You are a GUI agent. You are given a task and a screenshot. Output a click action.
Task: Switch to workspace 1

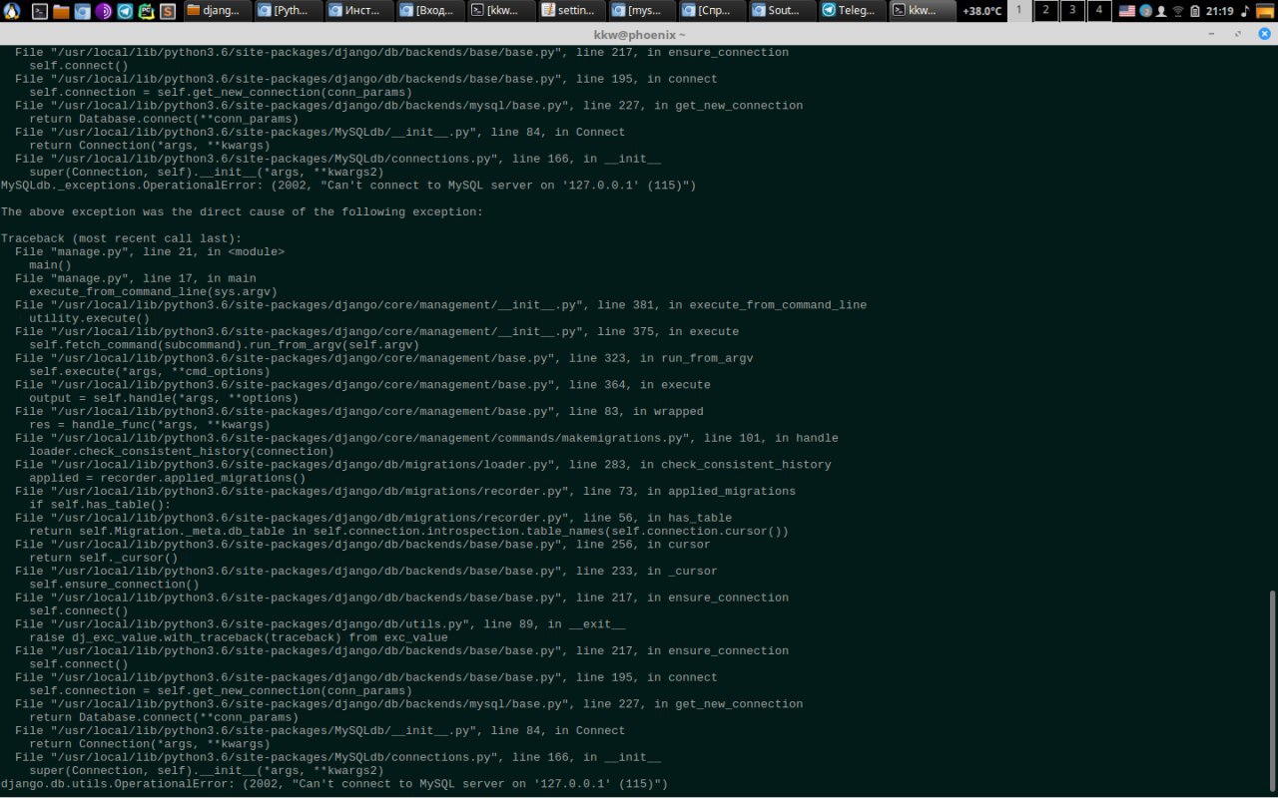(x=1018, y=11)
